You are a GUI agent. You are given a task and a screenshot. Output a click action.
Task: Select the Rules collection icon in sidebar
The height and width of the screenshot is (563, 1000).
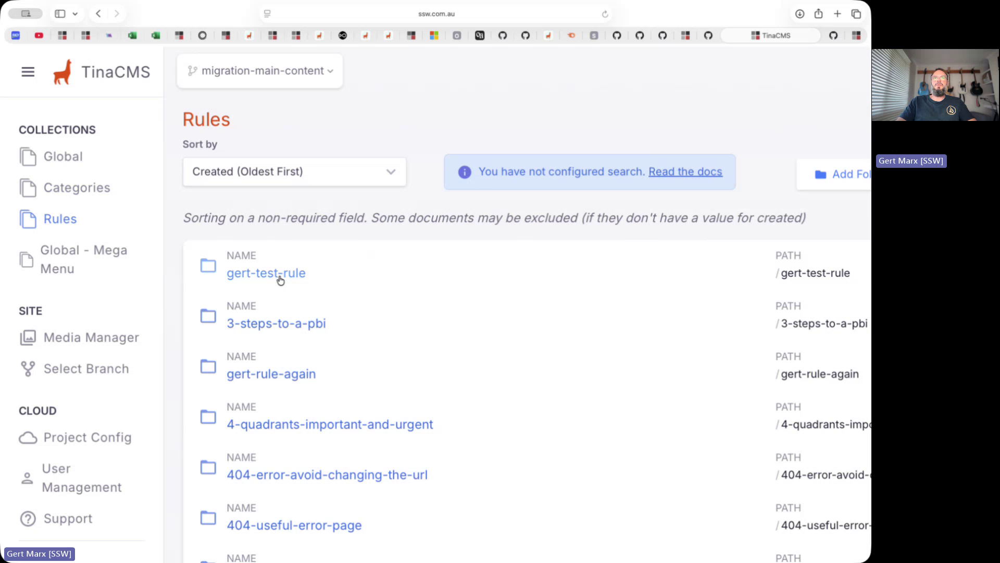(28, 219)
